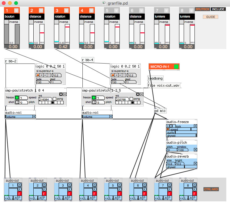Click the P button on audio-out 4
230x206 pixels.
[94, 198]
